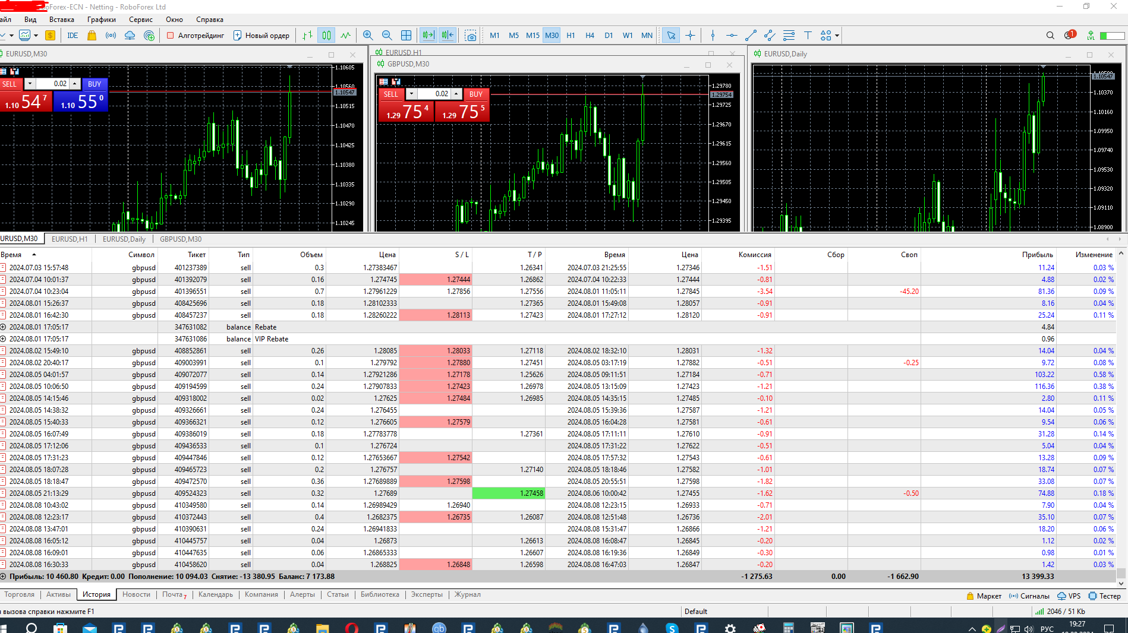Click the Zoom Out magnifier icon
This screenshot has width=1128, height=633.
tap(387, 36)
